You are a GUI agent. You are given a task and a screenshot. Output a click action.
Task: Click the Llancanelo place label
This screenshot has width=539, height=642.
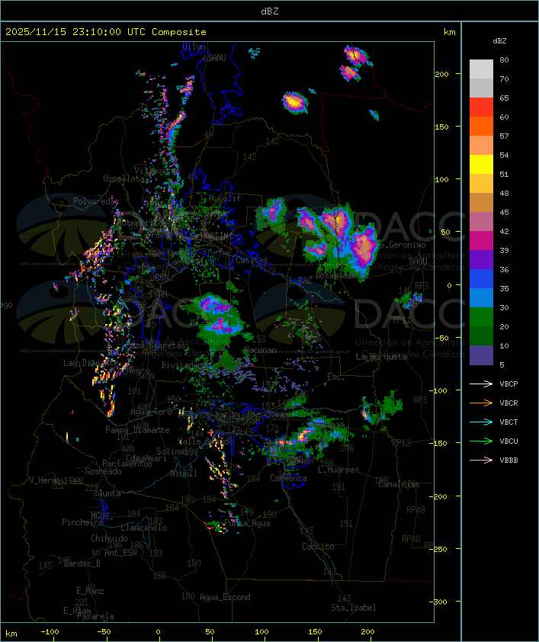(x=143, y=528)
